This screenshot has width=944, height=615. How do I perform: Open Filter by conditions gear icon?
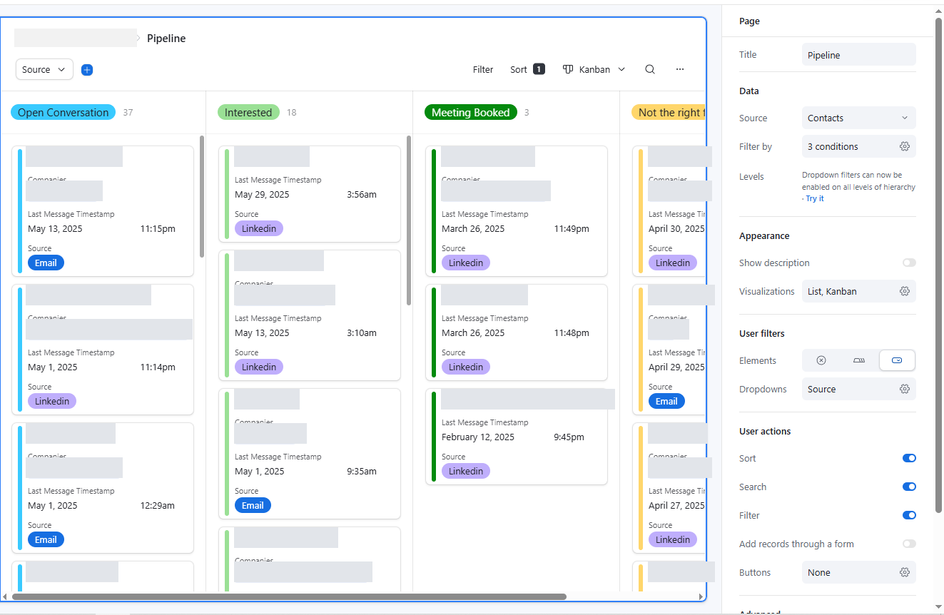click(905, 146)
